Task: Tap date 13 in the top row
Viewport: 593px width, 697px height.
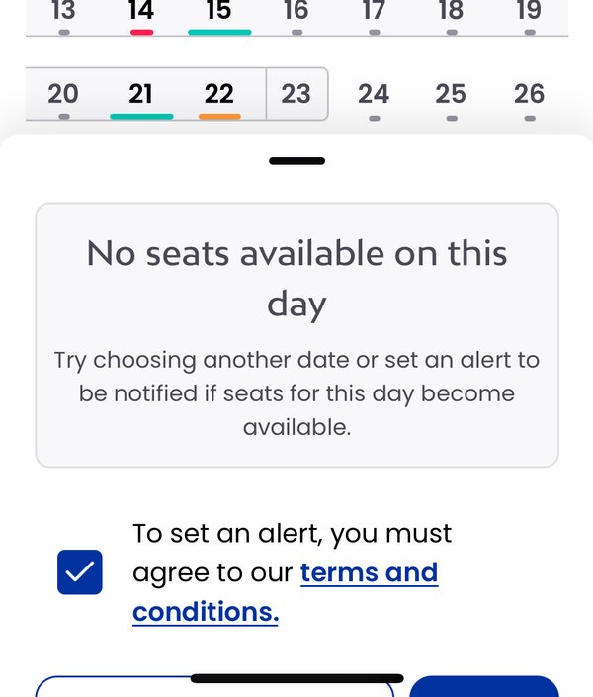Action: [63, 16]
